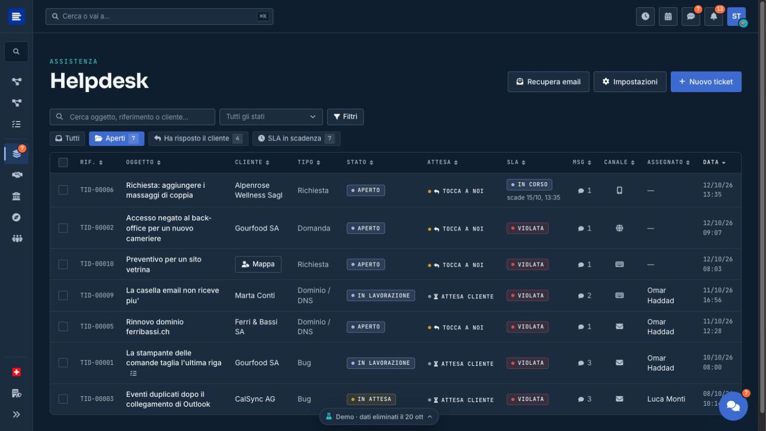Focus the 'Cerca o vai a...' search field

pyautogui.click(x=159, y=16)
